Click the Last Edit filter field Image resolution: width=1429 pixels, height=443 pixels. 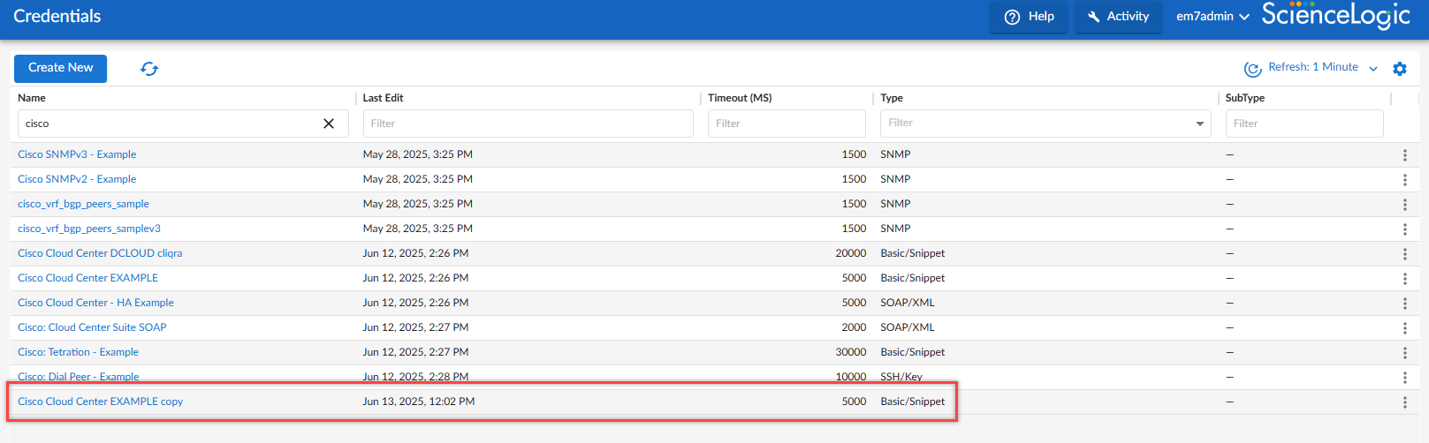point(528,124)
